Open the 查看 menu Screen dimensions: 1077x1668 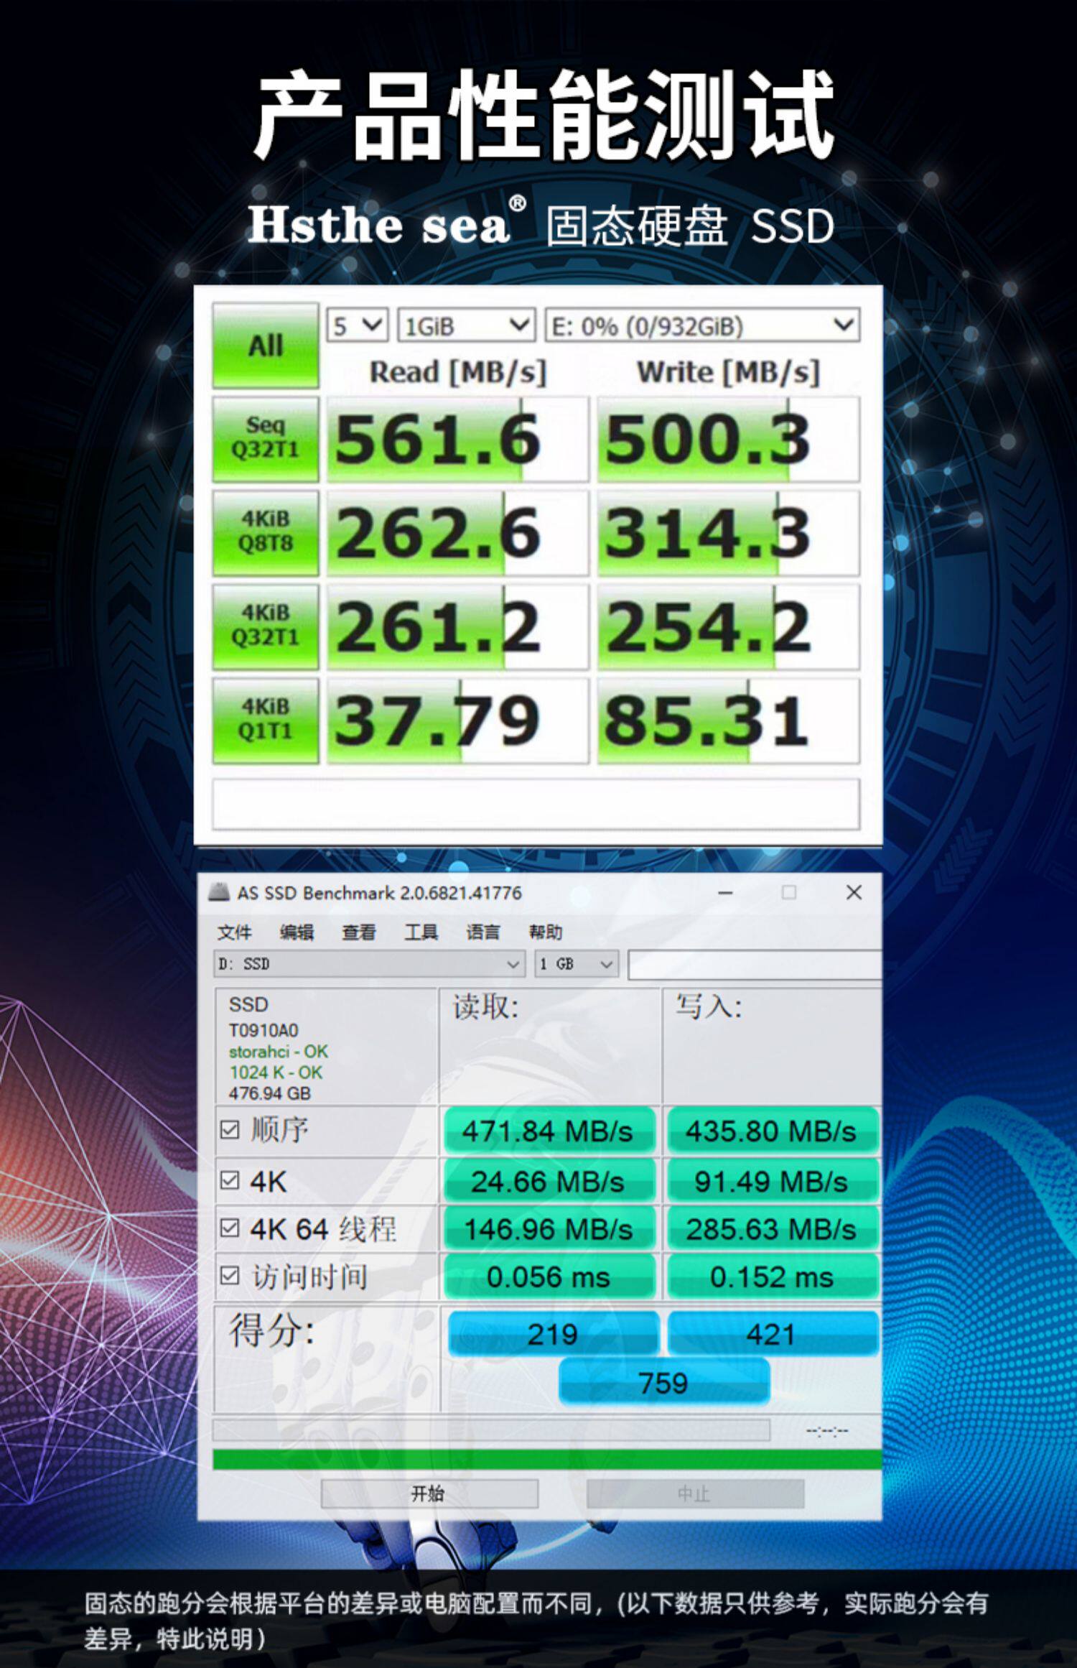point(358,932)
